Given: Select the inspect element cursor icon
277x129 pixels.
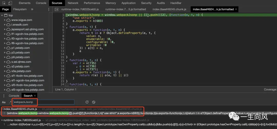Looking at the screenshot, I should tap(4, 3).
